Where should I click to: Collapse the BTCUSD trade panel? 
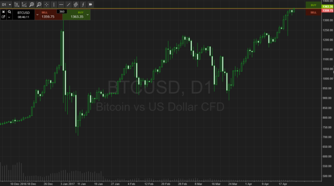[3, 12]
